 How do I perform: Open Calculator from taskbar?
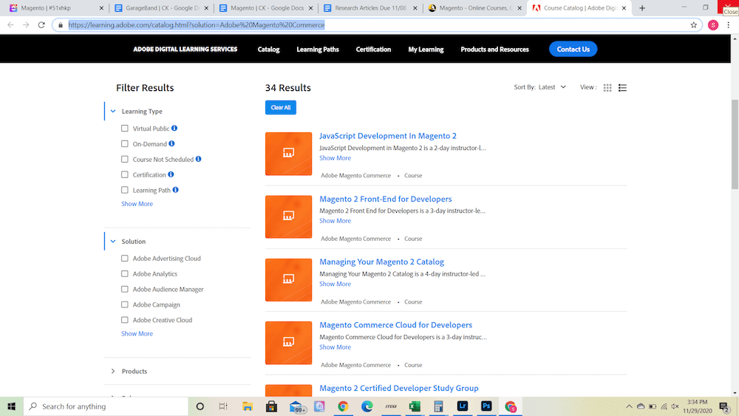point(438,406)
